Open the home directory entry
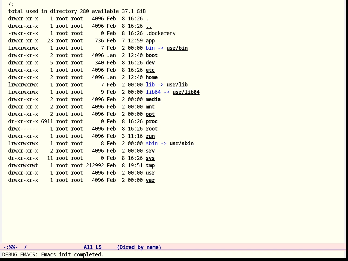The image size is (348, 261). [x=152, y=77]
